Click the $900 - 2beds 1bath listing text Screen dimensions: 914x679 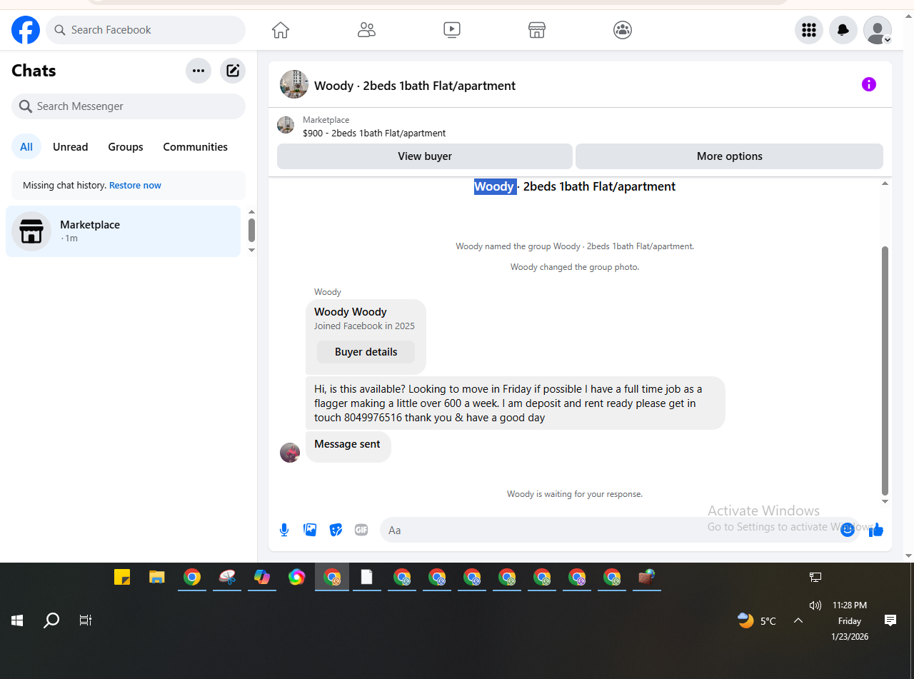(374, 134)
